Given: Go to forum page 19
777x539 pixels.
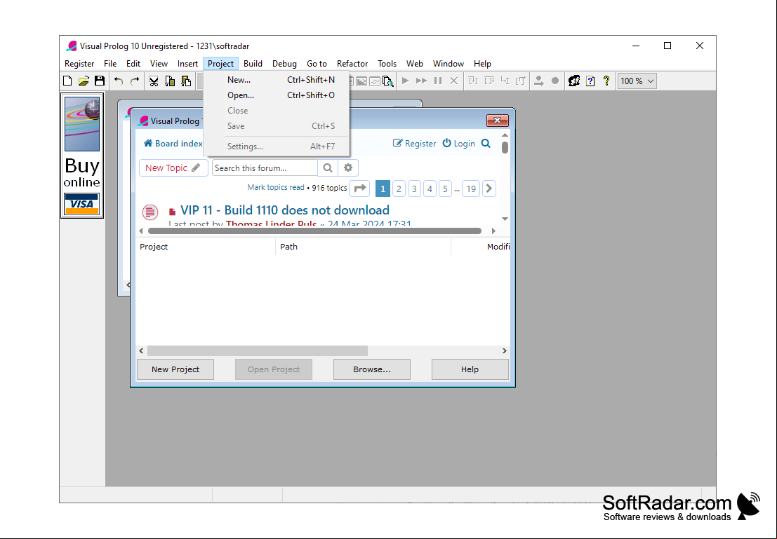Looking at the screenshot, I should (471, 189).
